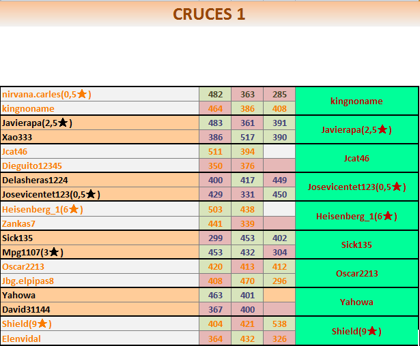Select score 538 in Shield's row
Screen dimensions: 420x346
(x=279, y=324)
